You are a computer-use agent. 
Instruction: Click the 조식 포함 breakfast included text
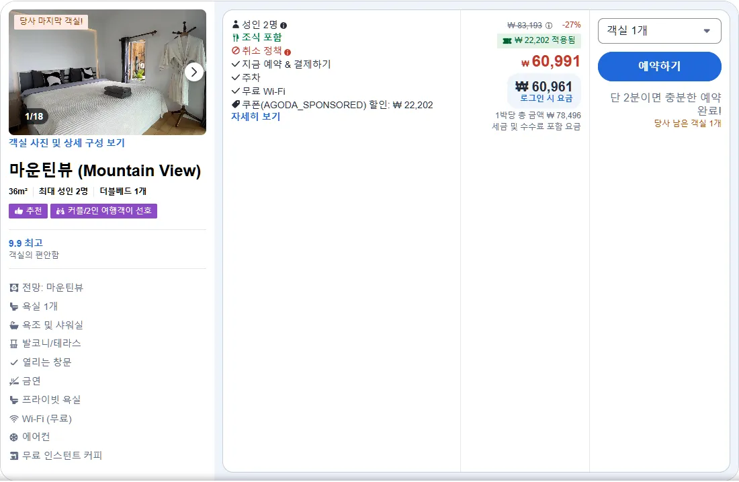click(261, 37)
